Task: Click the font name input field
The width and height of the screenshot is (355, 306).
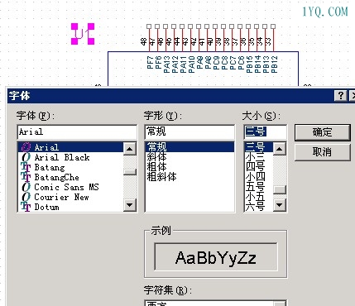Action: pos(77,131)
